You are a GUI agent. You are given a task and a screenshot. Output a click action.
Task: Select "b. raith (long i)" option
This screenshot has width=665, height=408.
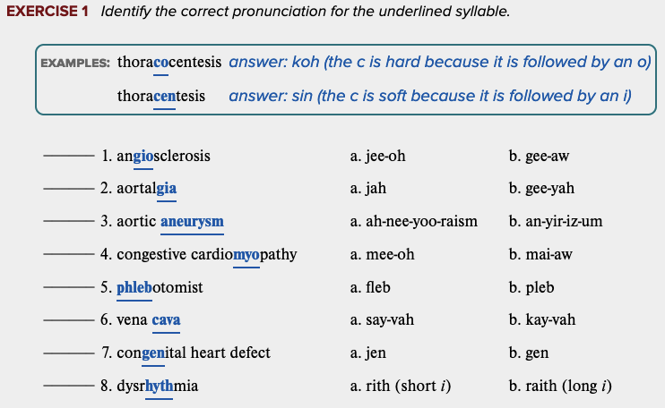point(560,386)
